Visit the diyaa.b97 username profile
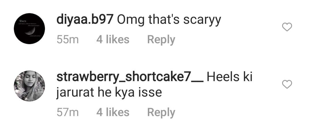The width and height of the screenshot is (311, 127). click(x=85, y=20)
